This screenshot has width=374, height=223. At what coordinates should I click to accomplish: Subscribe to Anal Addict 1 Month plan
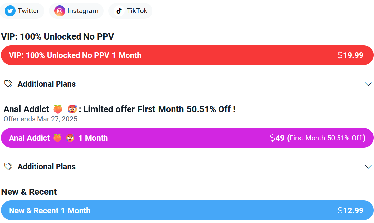(x=187, y=138)
